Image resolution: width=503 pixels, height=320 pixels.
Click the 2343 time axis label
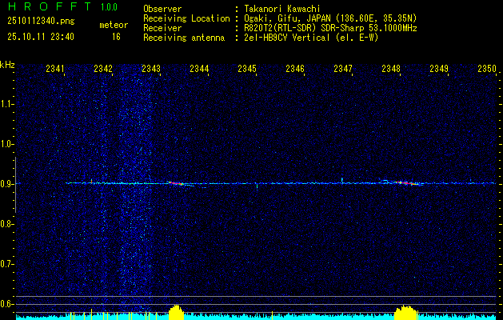coord(151,69)
